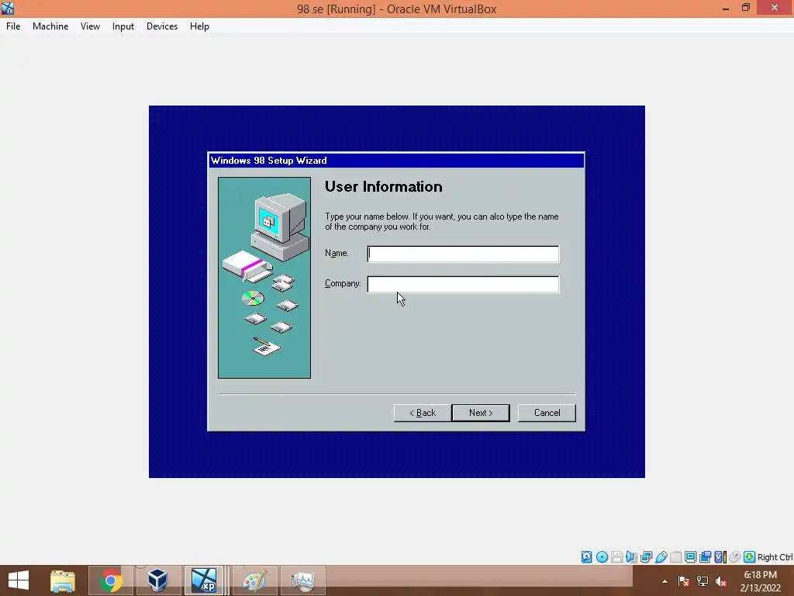This screenshot has height=596, width=794.
Task: Click the 'User Information' heading
Action: coord(383,187)
